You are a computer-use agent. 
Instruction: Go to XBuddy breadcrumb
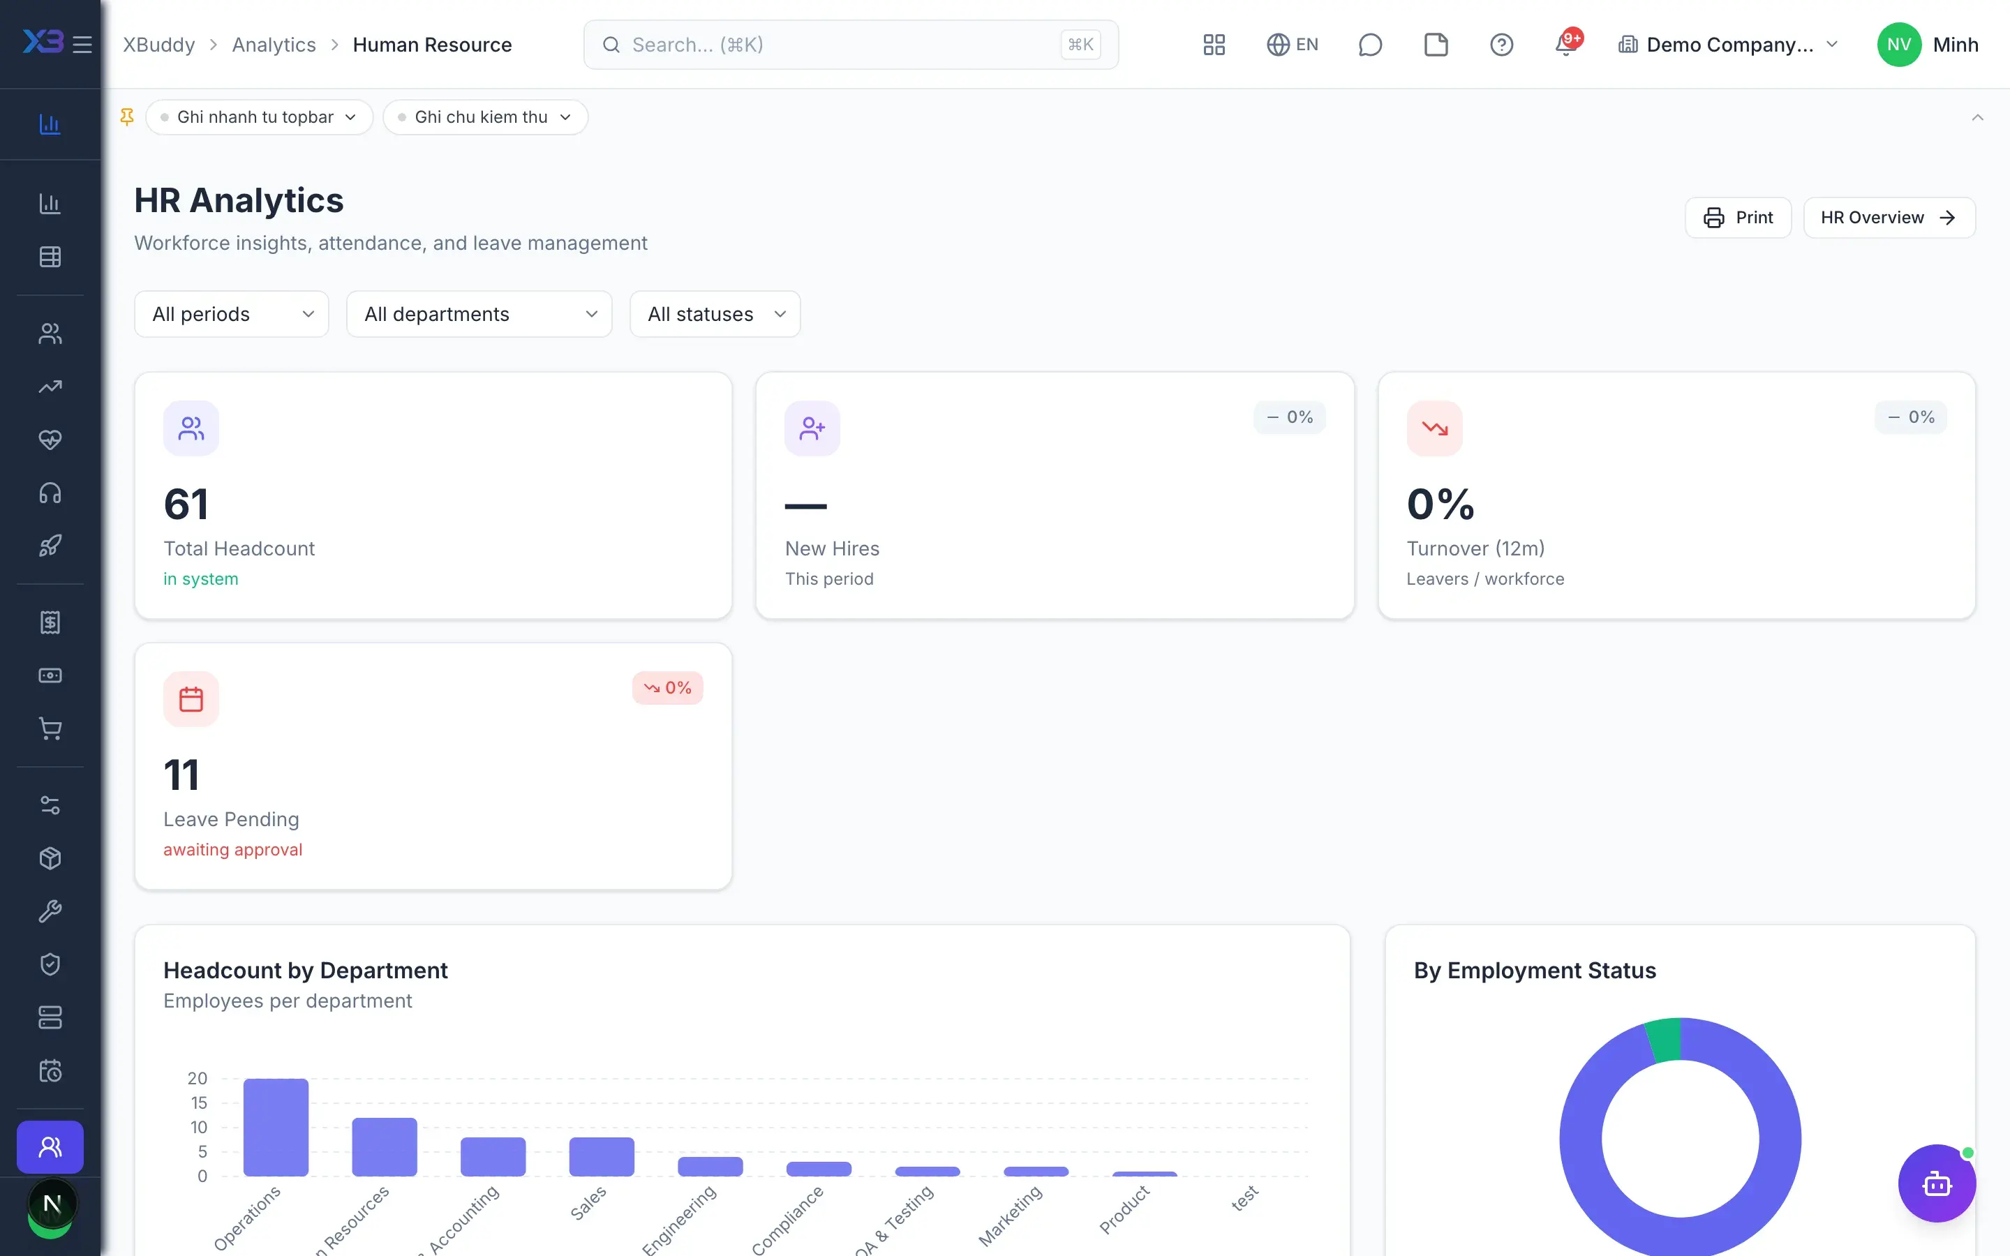click(158, 45)
